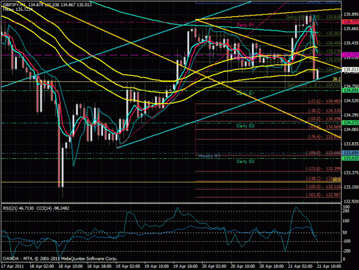Click the '20 Apr 02:00' time axis label
Image resolution: width=359 pixels, height=270 pixels.
pos(214,267)
